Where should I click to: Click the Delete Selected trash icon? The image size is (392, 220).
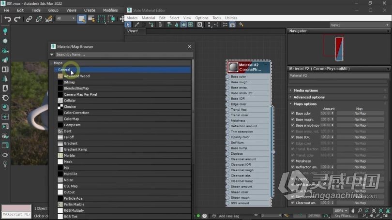click(160, 25)
